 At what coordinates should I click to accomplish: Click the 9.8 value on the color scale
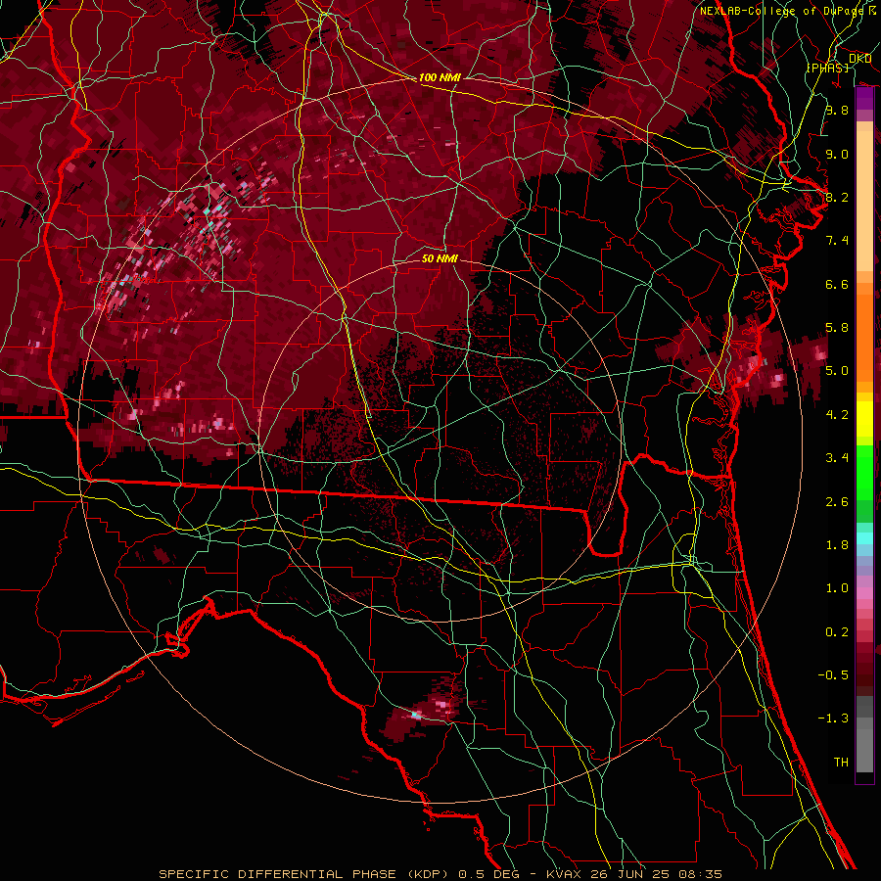[x=837, y=110]
